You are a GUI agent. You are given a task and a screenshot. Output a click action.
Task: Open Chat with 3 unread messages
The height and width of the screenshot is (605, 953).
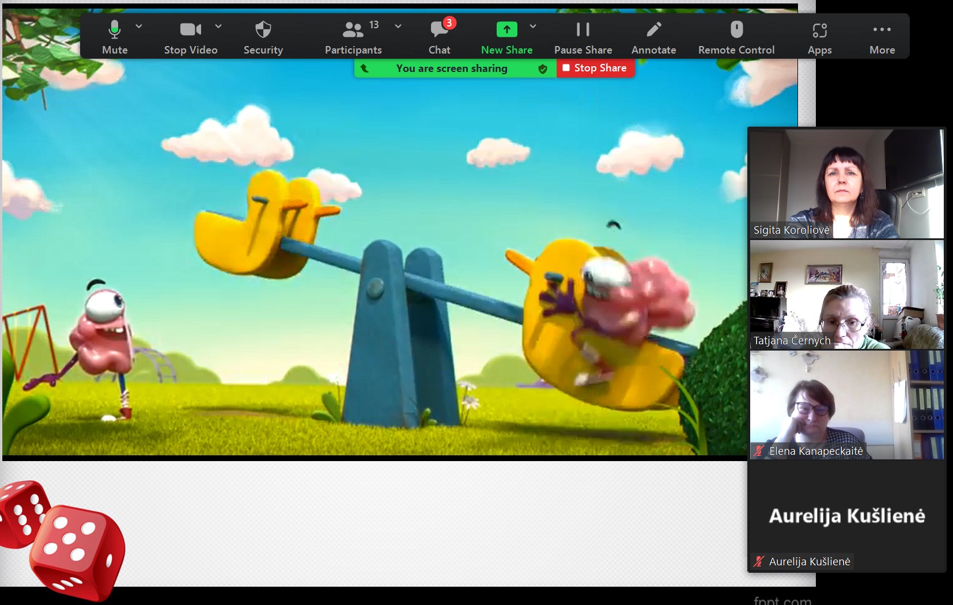440,37
